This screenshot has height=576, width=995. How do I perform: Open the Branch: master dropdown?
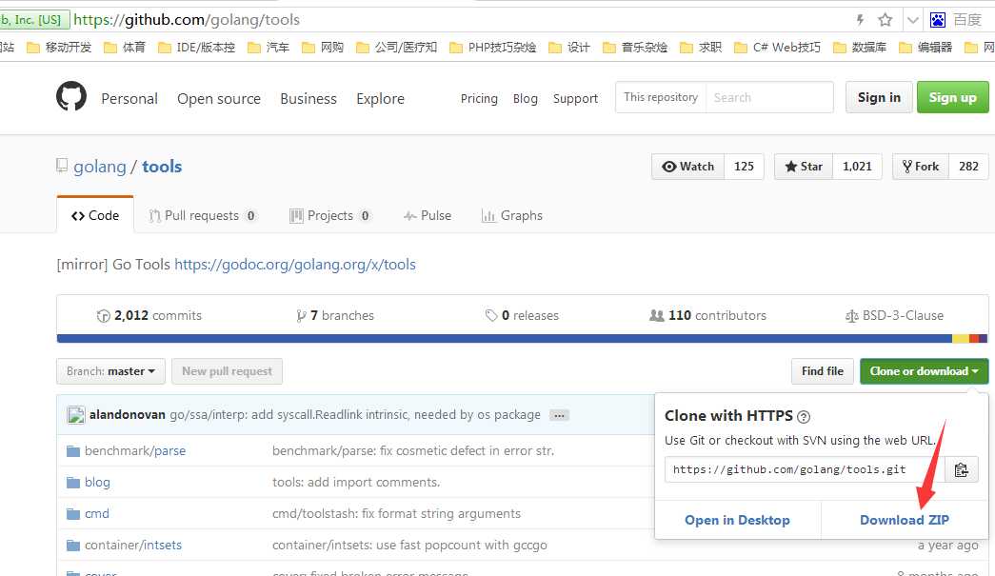(111, 371)
